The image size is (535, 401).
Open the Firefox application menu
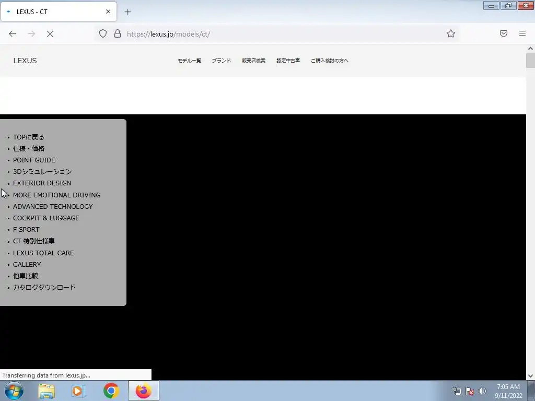[522, 33]
